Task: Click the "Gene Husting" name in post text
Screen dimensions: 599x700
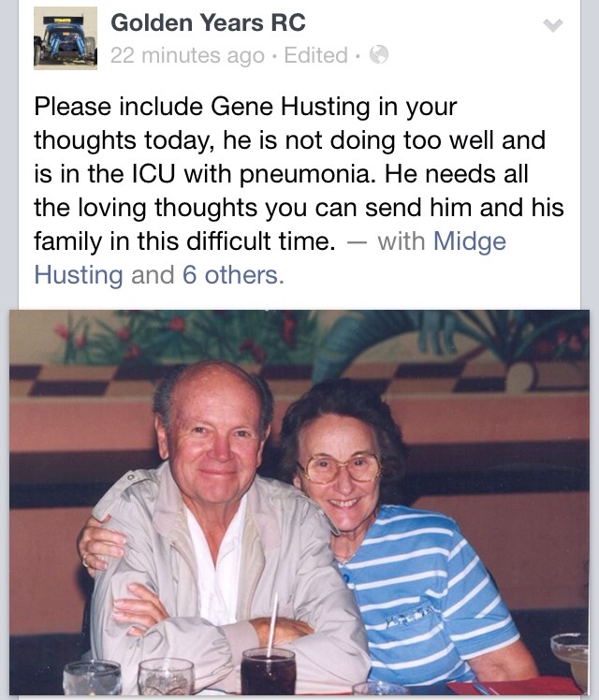Action: click(290, 107)
